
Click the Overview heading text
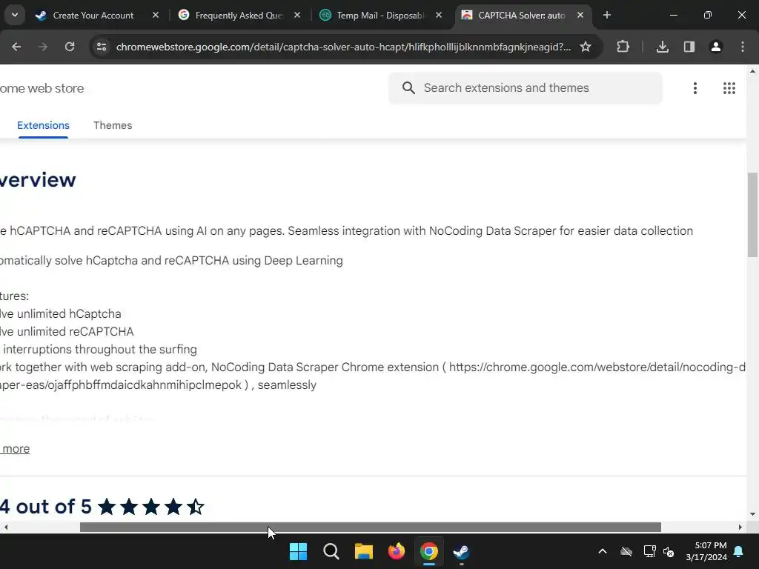(38, 180)
